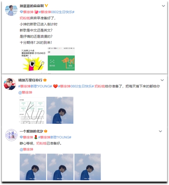Image resolution: width=169 pixels, height=185 pixels.
Task: Open hashtag #蔡徐坤0802生日快乐# in first post
Action: click(57, 12)
